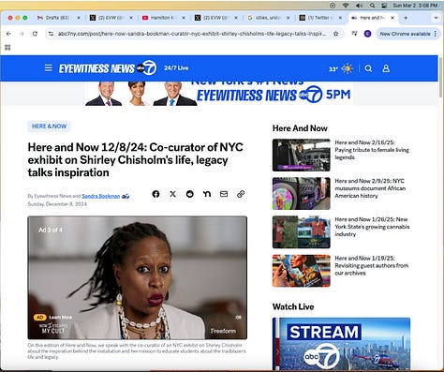Click the Eyewitness News ABC7 logo
Image resolution: width=444 pixels, height=372 pixels.
pyautogui.click(x=108, y=67)
